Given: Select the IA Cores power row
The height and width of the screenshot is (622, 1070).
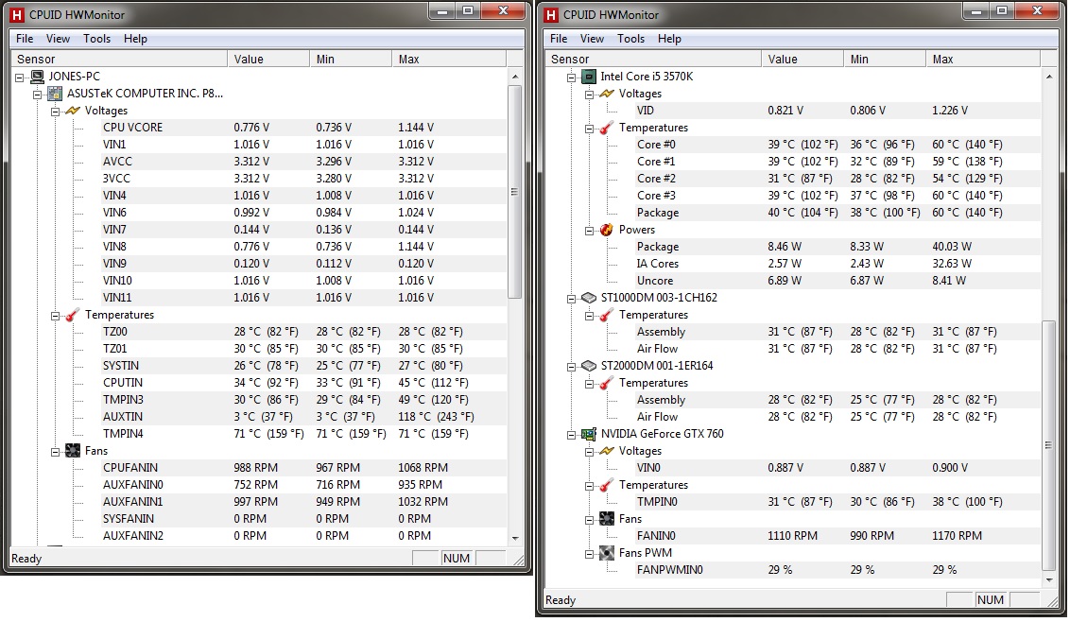Looking at the screenshot, I should point(837,264).
